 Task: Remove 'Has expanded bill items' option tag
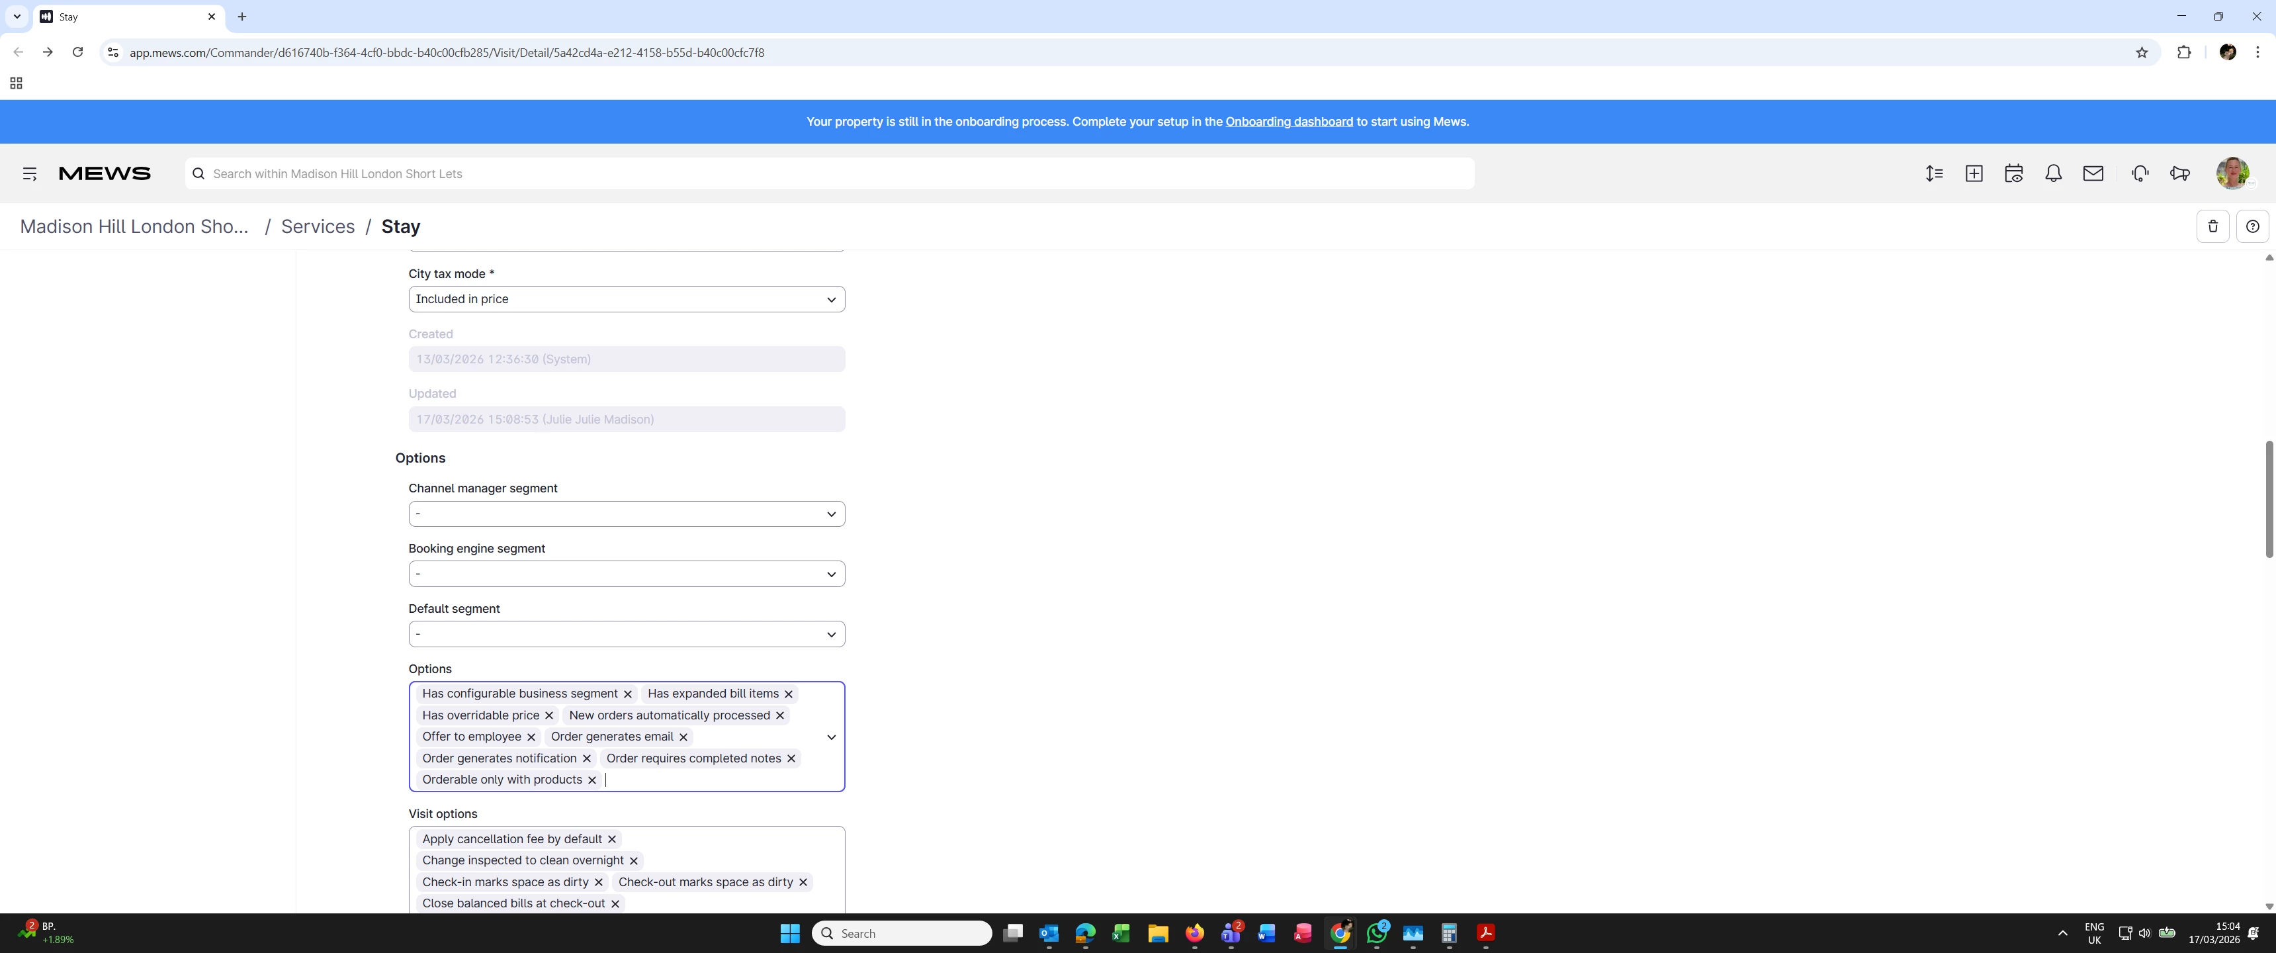[789, 694]
